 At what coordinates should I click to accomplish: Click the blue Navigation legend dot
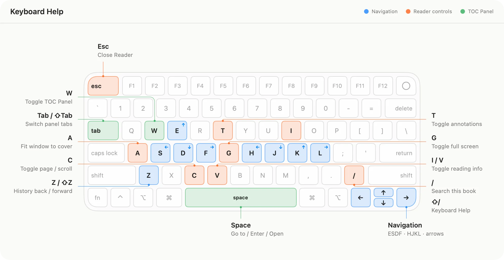(x=366, y=11)
